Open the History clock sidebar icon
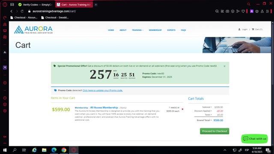The height and width of the screenshot is (154, 274). point(5,98)
